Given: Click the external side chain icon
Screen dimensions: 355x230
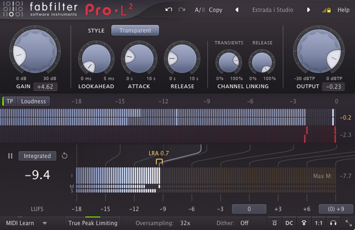Looking at the screenshot, I should click(304, 223).
